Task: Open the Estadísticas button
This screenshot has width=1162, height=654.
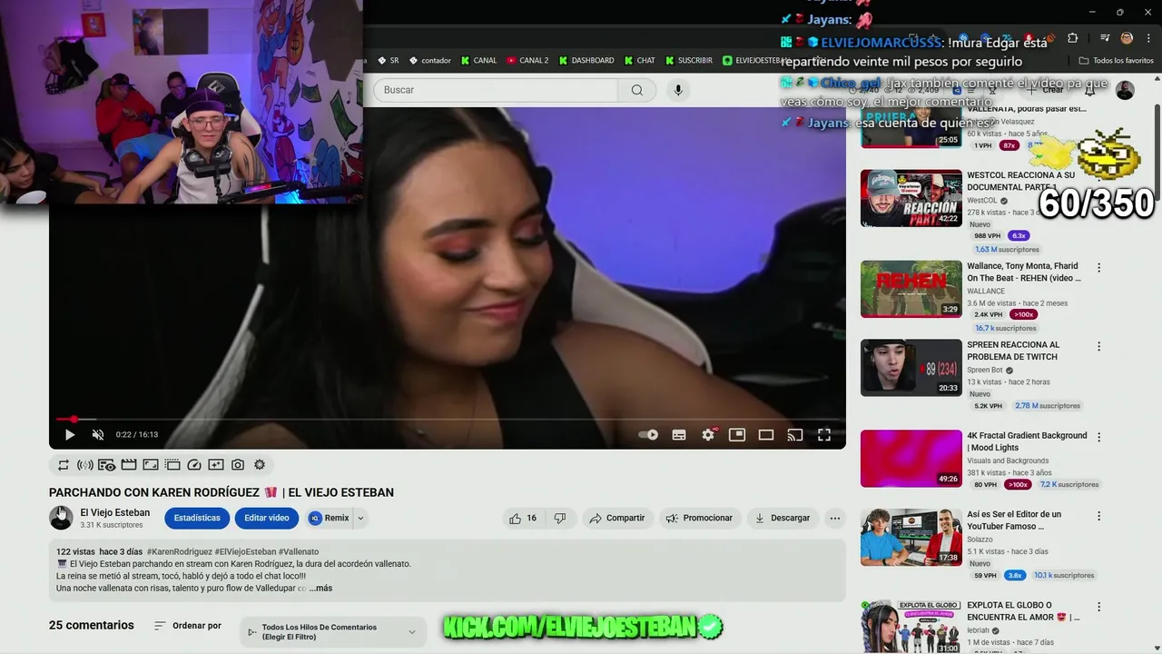Action: [x=197, y=519]
